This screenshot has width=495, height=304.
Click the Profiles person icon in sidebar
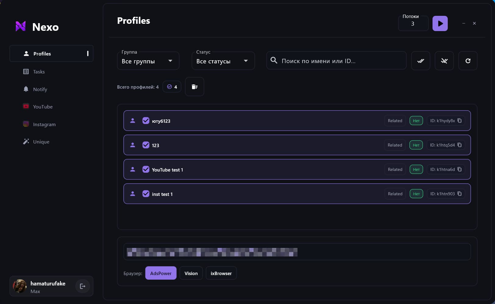coord(26,54)
